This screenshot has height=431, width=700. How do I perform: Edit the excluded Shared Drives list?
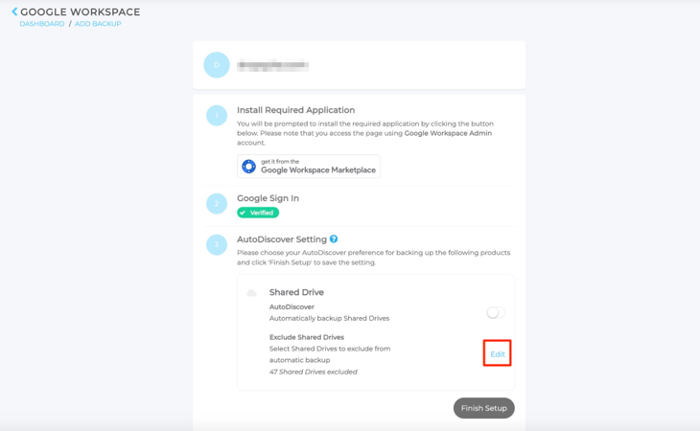(498, 354)
